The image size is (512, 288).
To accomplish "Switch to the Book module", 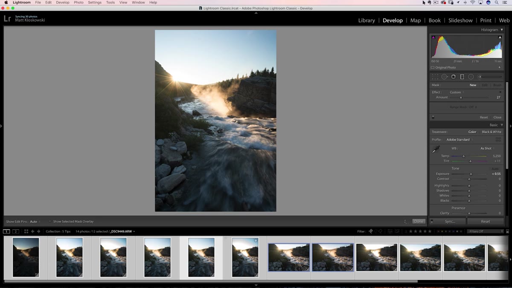I will click(x=434, y=20).
